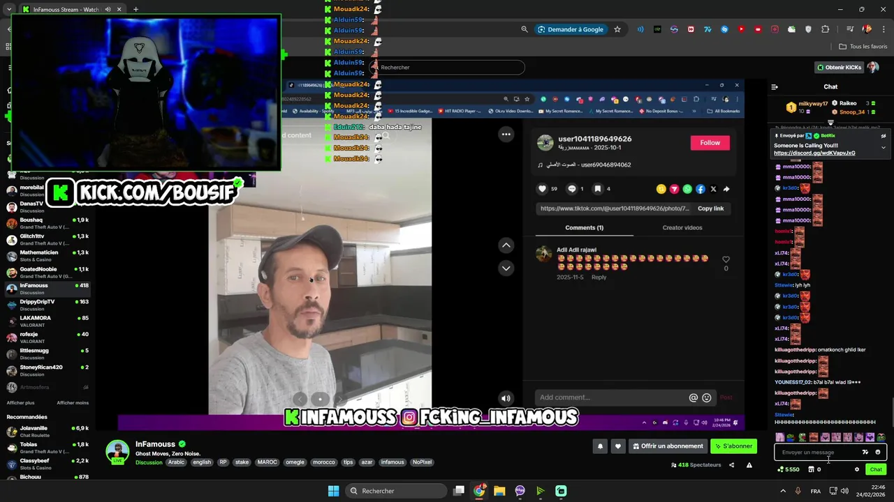
Task: Click the omegle stream tag
Action: [x=295, y=462]
